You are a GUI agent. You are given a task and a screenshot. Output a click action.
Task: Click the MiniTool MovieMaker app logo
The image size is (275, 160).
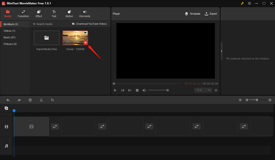pyautogui.click(x=3, y=3)
